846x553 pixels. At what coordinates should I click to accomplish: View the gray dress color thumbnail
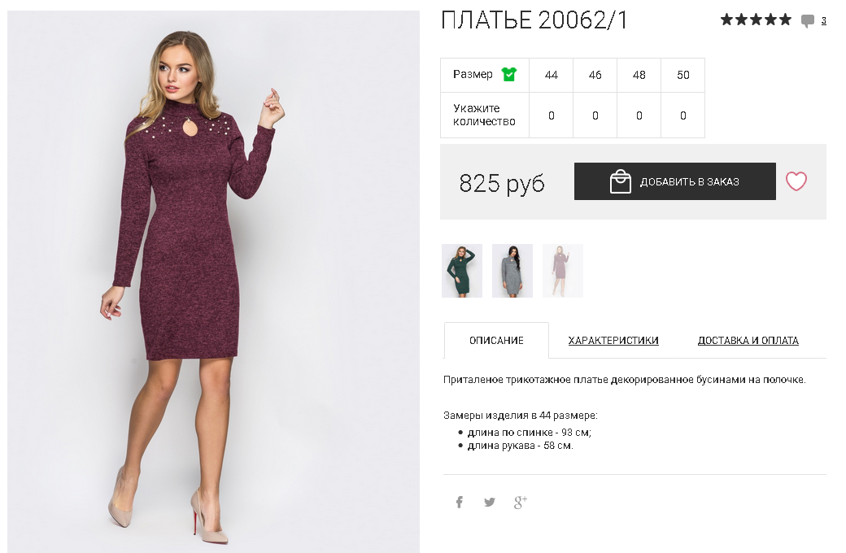coord(512,271)
